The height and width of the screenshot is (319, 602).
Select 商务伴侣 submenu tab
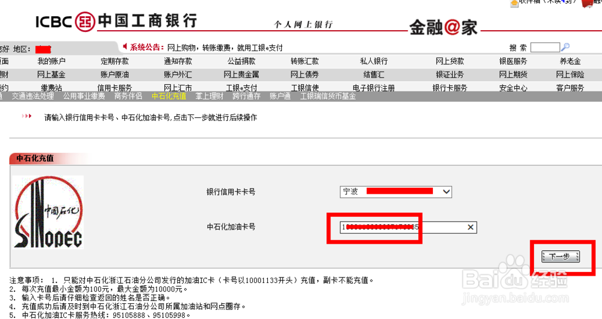click(128, 96)
